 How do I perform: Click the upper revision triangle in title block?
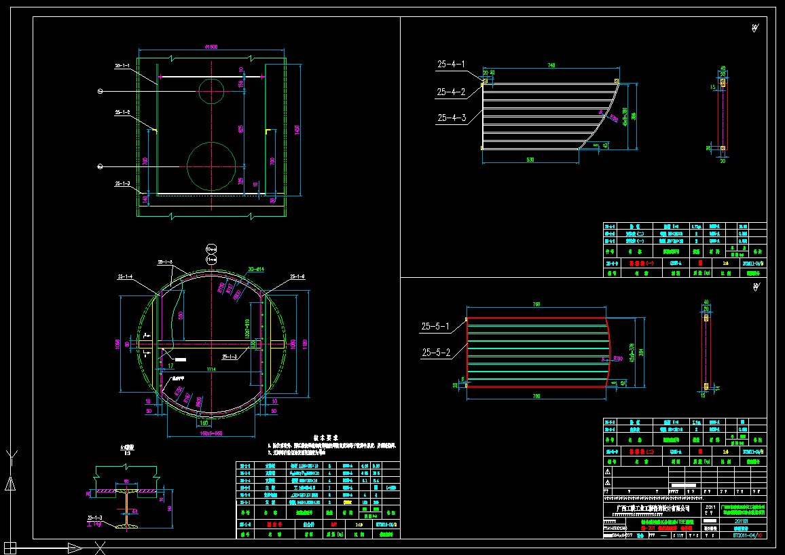tap(608, 472)
